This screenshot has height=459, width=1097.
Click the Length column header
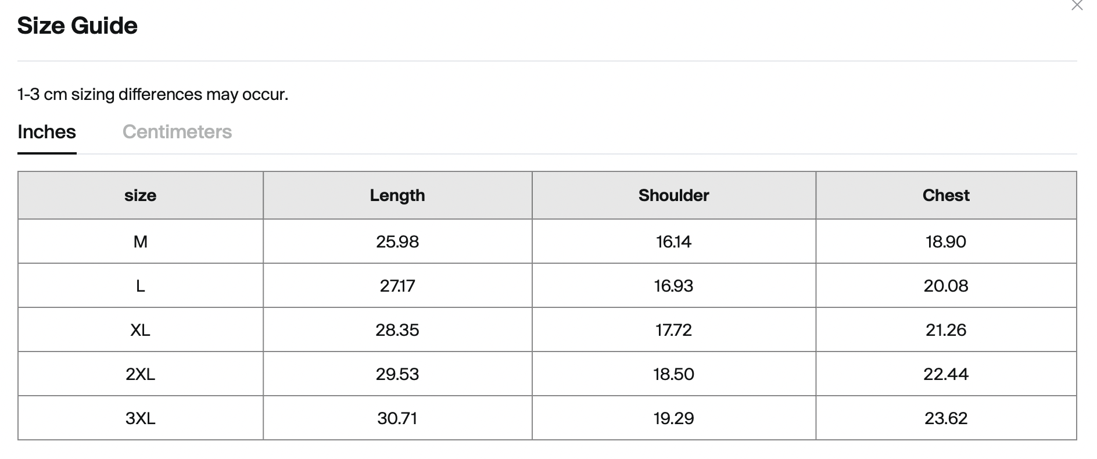point(397,195)
